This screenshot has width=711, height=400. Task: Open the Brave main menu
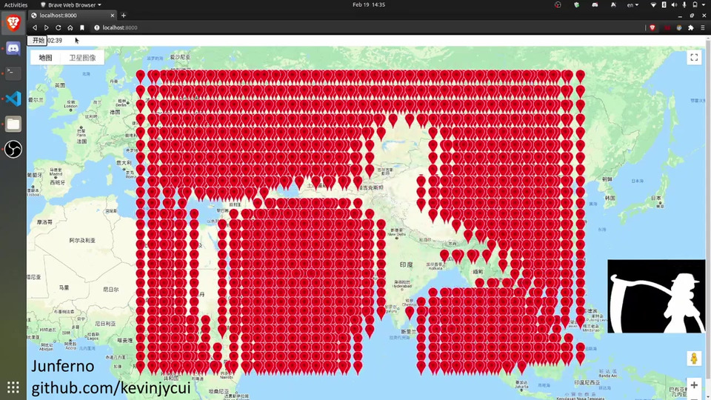pyautogui.click(x=703, y=27)
